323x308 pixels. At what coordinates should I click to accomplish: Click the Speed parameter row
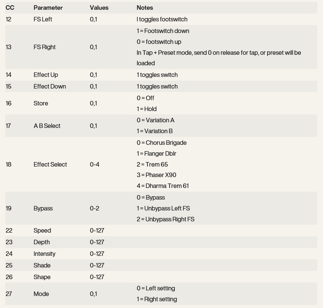[x=42, y=230]
